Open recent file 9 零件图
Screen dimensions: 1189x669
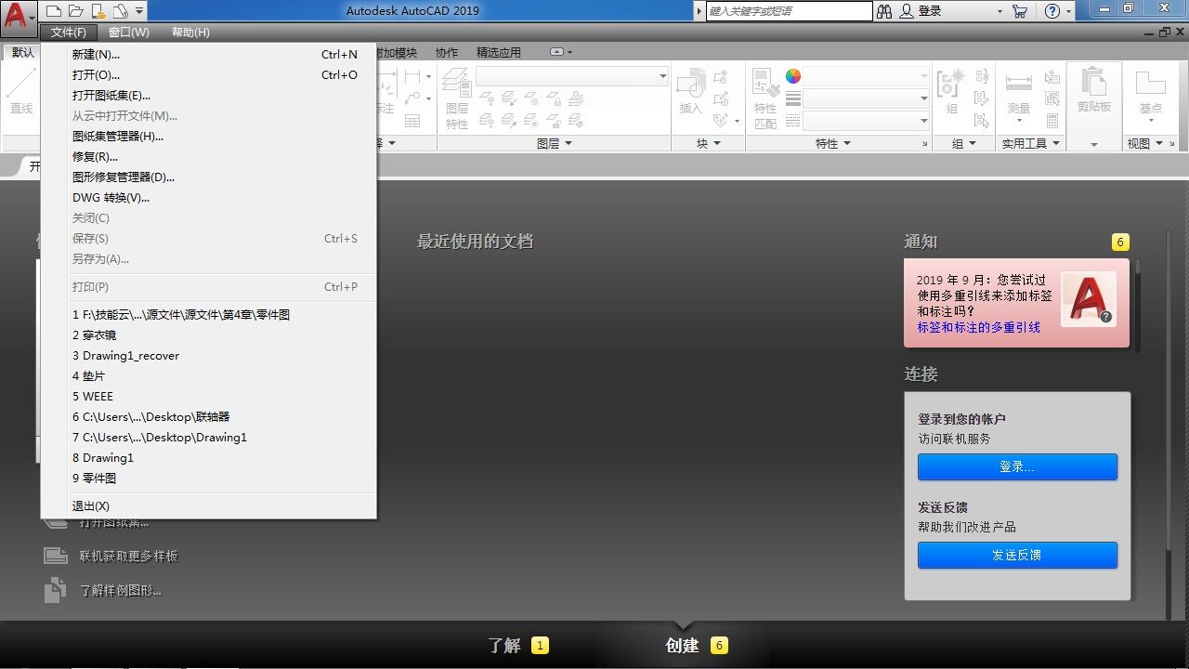(208, 479)
